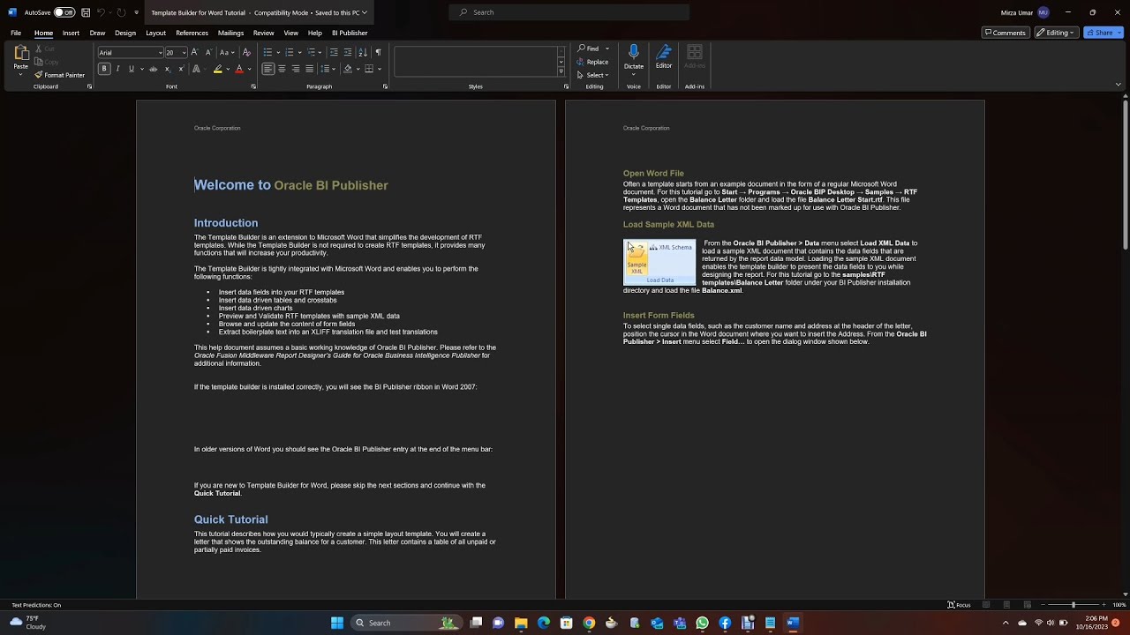This screenshot has height=635, width=1130.
Task: Click the Word logo in title bar
Action: click(12, 12)
